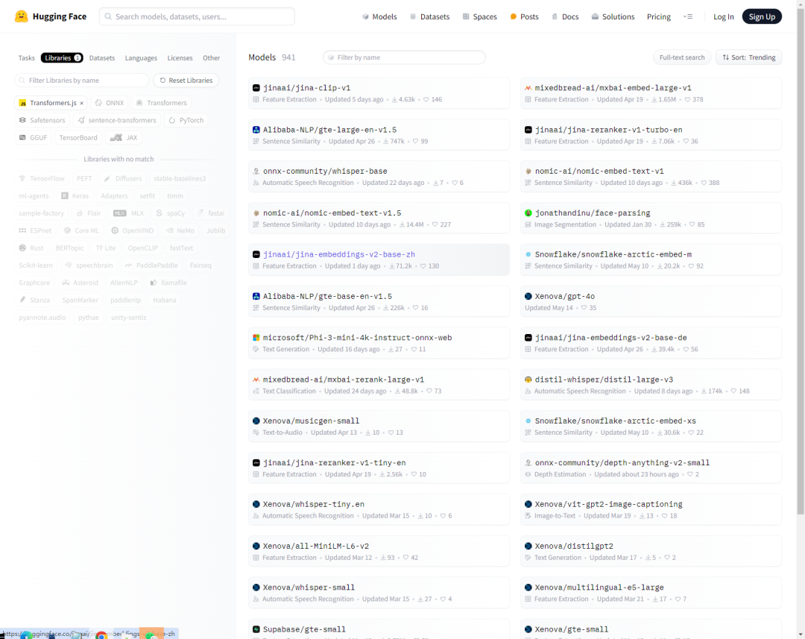The height and width of the screenshot is (639, 805).
Task: Open the Sort: Trending dropdown
Action: pyautogui.click(x=748, y=57)
